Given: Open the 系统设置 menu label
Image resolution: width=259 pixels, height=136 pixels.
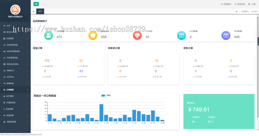Looking at the screenshot, I should point(10,116).
